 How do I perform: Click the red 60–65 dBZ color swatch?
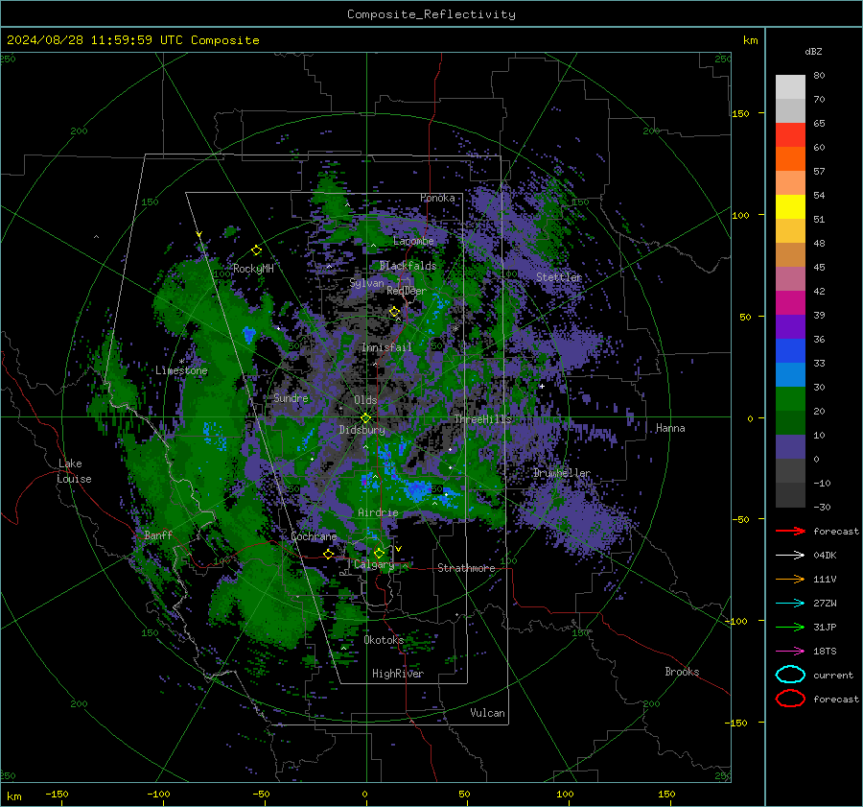click(790, 135)
